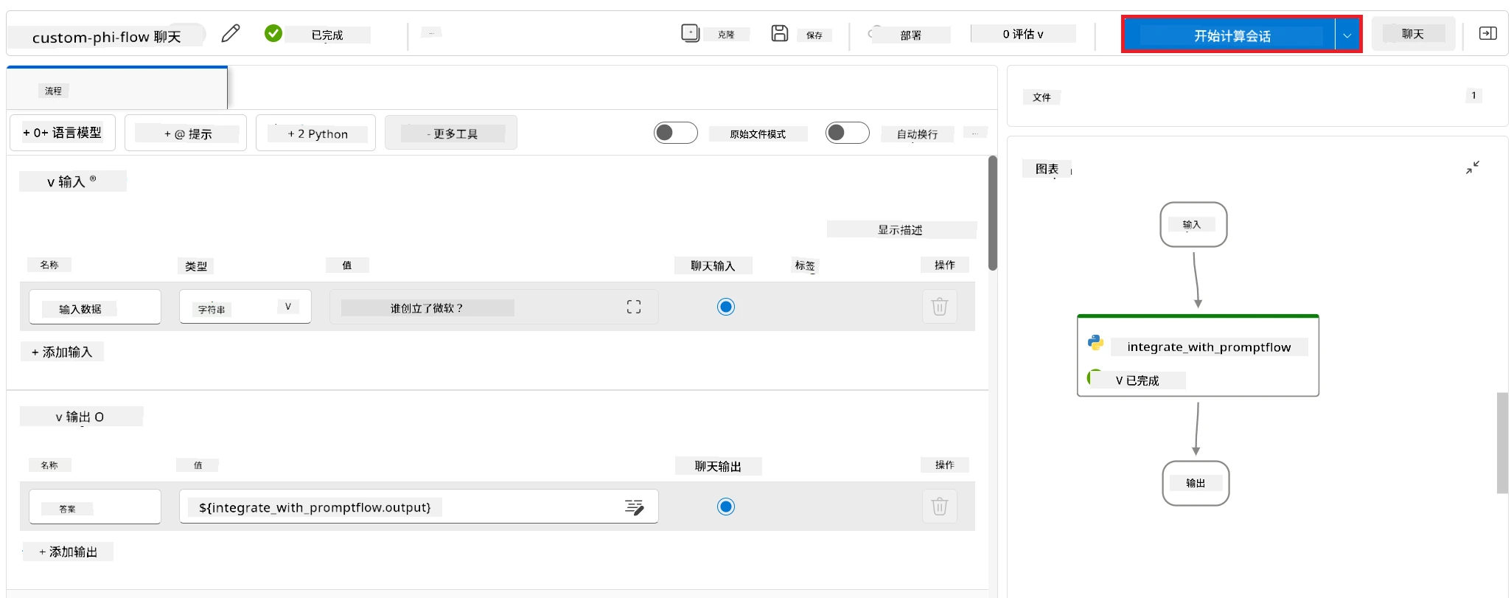Click the clone icon in top toolbar
The image size is (1511, 598).
(x=690, y=33)
